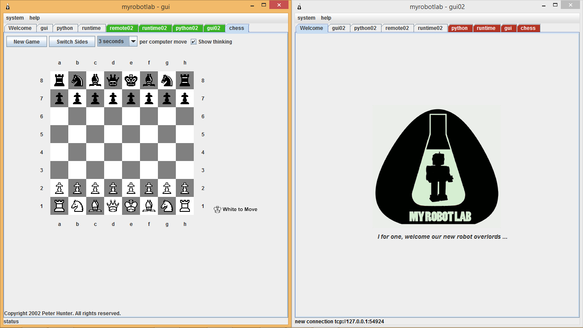Select the white queen on d1

click(113, 206)
